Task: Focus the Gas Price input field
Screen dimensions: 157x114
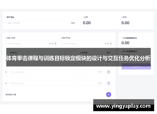Action: pos(86,43)
